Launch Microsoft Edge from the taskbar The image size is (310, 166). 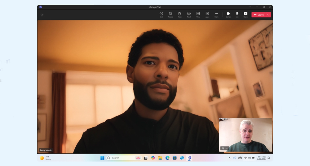click(x=167, y=158)
